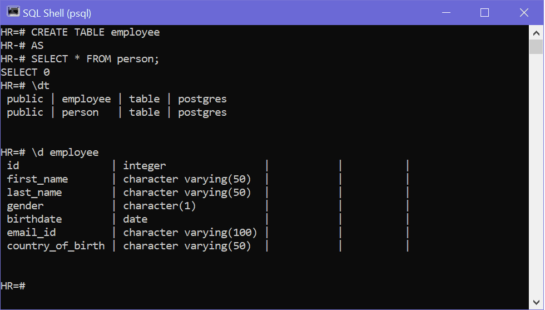Maximize the psql window
This screenshot has height=310, width=545.
coord(484,12)
